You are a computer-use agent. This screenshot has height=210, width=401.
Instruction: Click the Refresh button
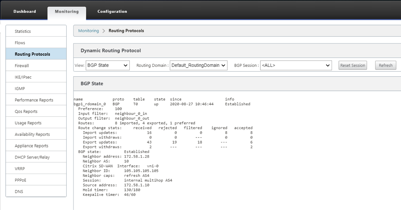386,65
